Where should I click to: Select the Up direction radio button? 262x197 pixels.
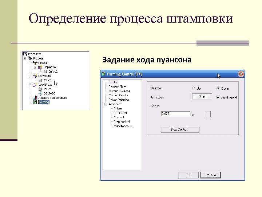[194, 88]
